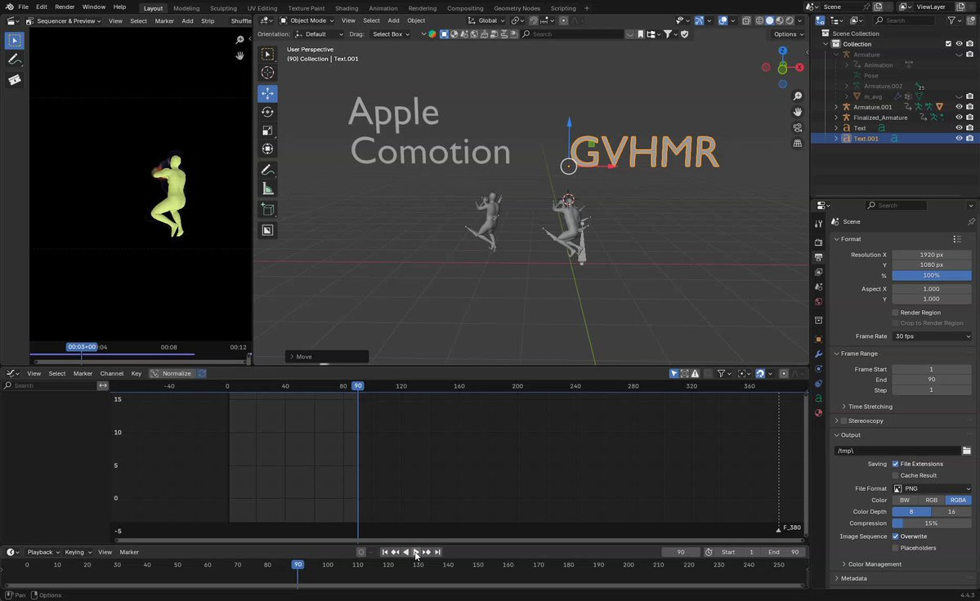Open the Render menu
980x601 pixels.
[x=65, y=7]
